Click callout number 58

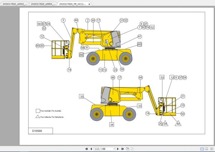[x=82, y=48]
